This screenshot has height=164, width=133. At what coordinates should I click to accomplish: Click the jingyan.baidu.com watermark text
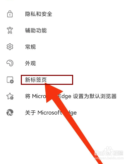click(x=109, y=158)
